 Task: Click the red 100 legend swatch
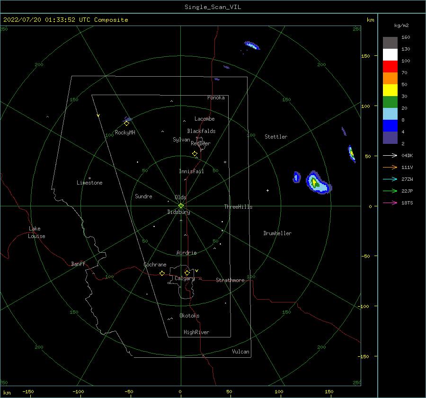(x=390, y=67)
